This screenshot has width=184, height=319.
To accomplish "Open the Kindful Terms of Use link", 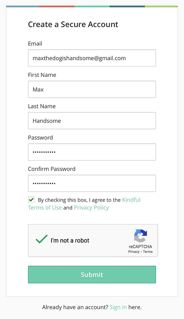I will click(x=84, y=204).
